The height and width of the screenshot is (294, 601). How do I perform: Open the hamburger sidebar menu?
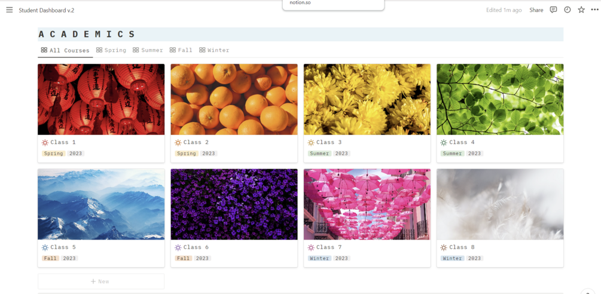pos(10,10)
